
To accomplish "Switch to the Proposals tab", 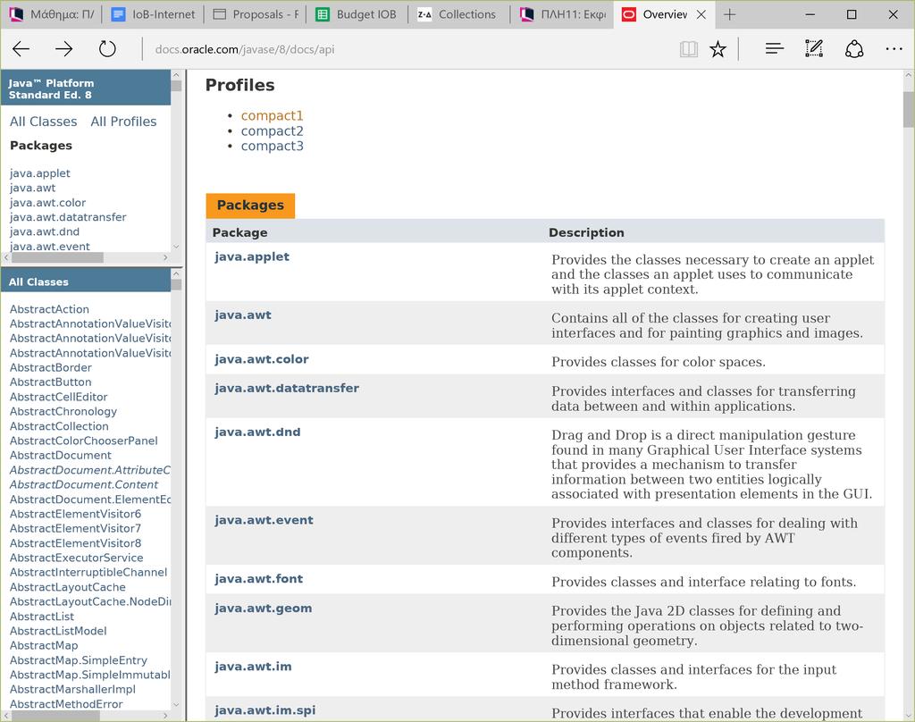I will tap(256, 14).
